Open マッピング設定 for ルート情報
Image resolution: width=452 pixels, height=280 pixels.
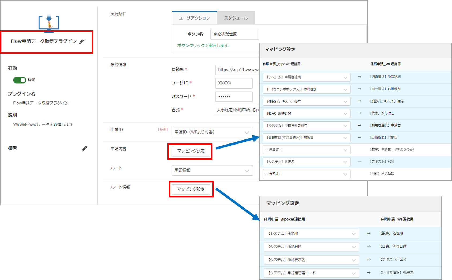[191, 189]
